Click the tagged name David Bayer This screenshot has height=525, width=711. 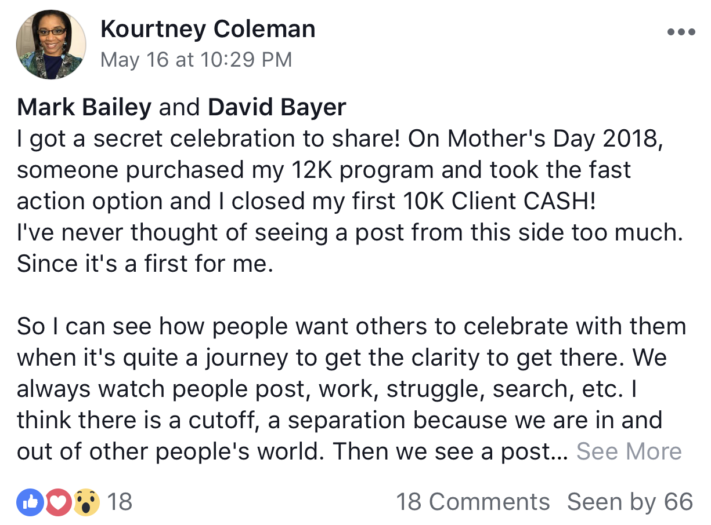point(277,107)
